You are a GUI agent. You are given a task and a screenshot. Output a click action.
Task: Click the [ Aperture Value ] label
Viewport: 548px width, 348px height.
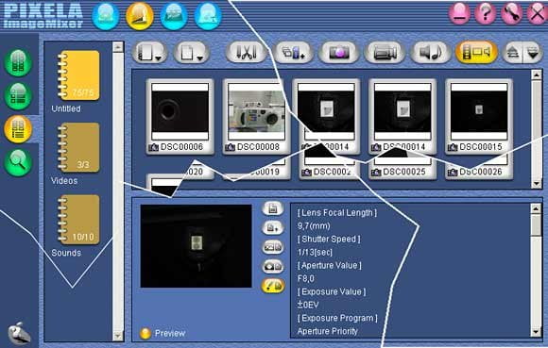pyautogui.click(x=329, y=265)
